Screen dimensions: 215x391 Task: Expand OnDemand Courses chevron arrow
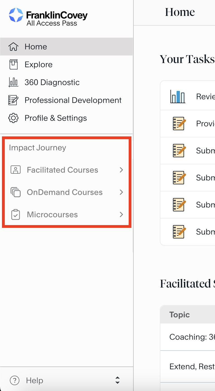click(121, 192)
